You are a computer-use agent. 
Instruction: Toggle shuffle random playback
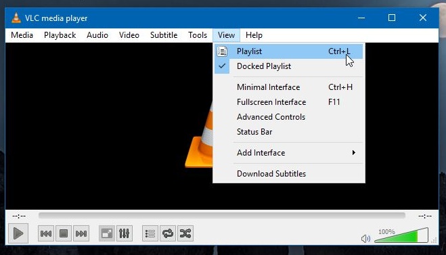pos(185,233)
